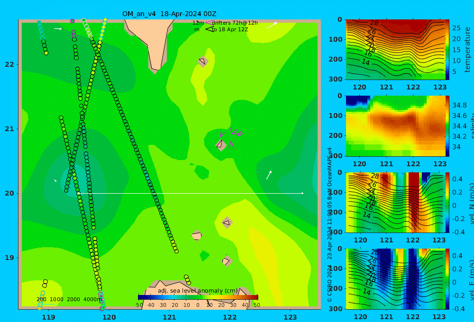Click the temperature colorbar
Screen dimensions: 474x322
447,49
